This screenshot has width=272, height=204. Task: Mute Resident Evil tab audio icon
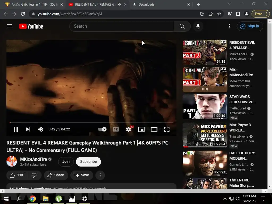pos(119,5)
